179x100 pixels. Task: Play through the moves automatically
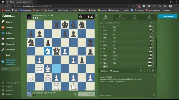(153, 71)
